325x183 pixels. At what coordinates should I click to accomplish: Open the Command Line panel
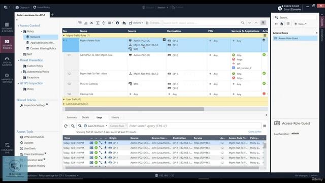[7, 148]
